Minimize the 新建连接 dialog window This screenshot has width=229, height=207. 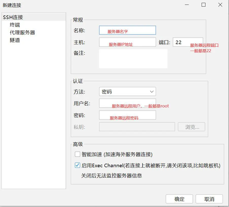(x=187, y=5)
